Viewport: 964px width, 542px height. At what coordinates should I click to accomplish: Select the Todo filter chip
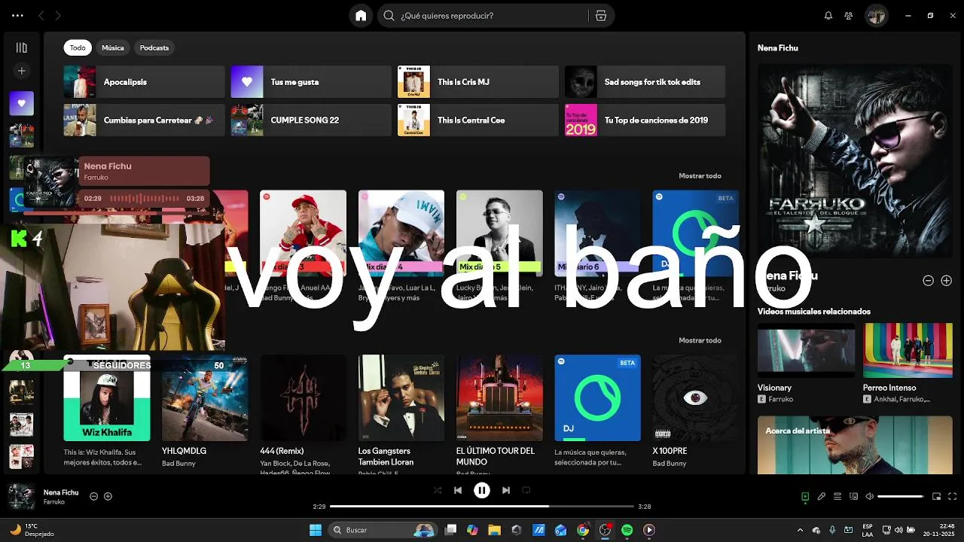coord(78,47)
